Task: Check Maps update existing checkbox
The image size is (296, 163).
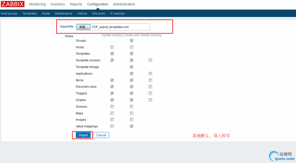Action: pos(112,113)
